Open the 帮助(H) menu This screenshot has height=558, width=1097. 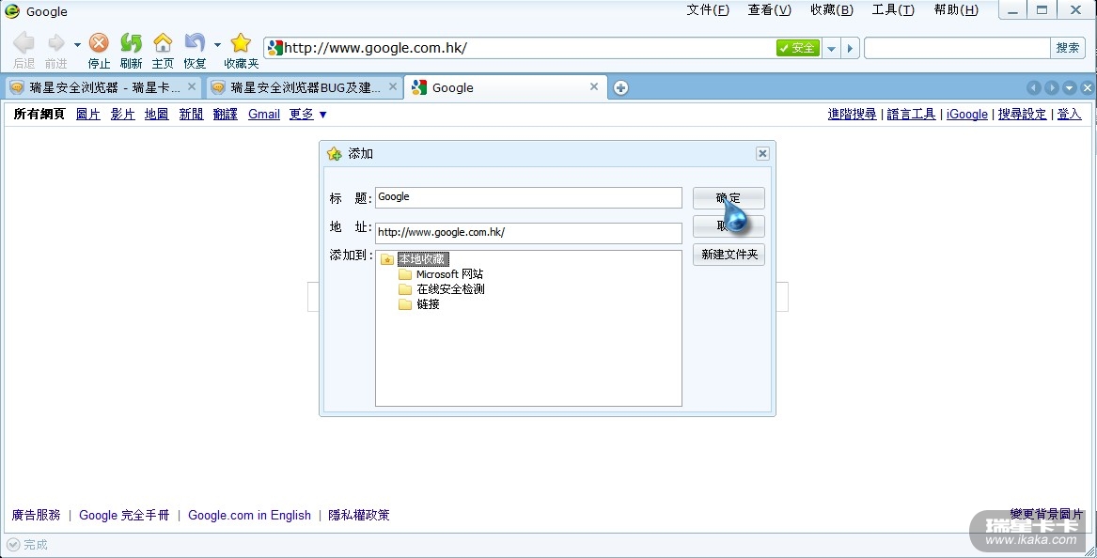coord(956,9)
